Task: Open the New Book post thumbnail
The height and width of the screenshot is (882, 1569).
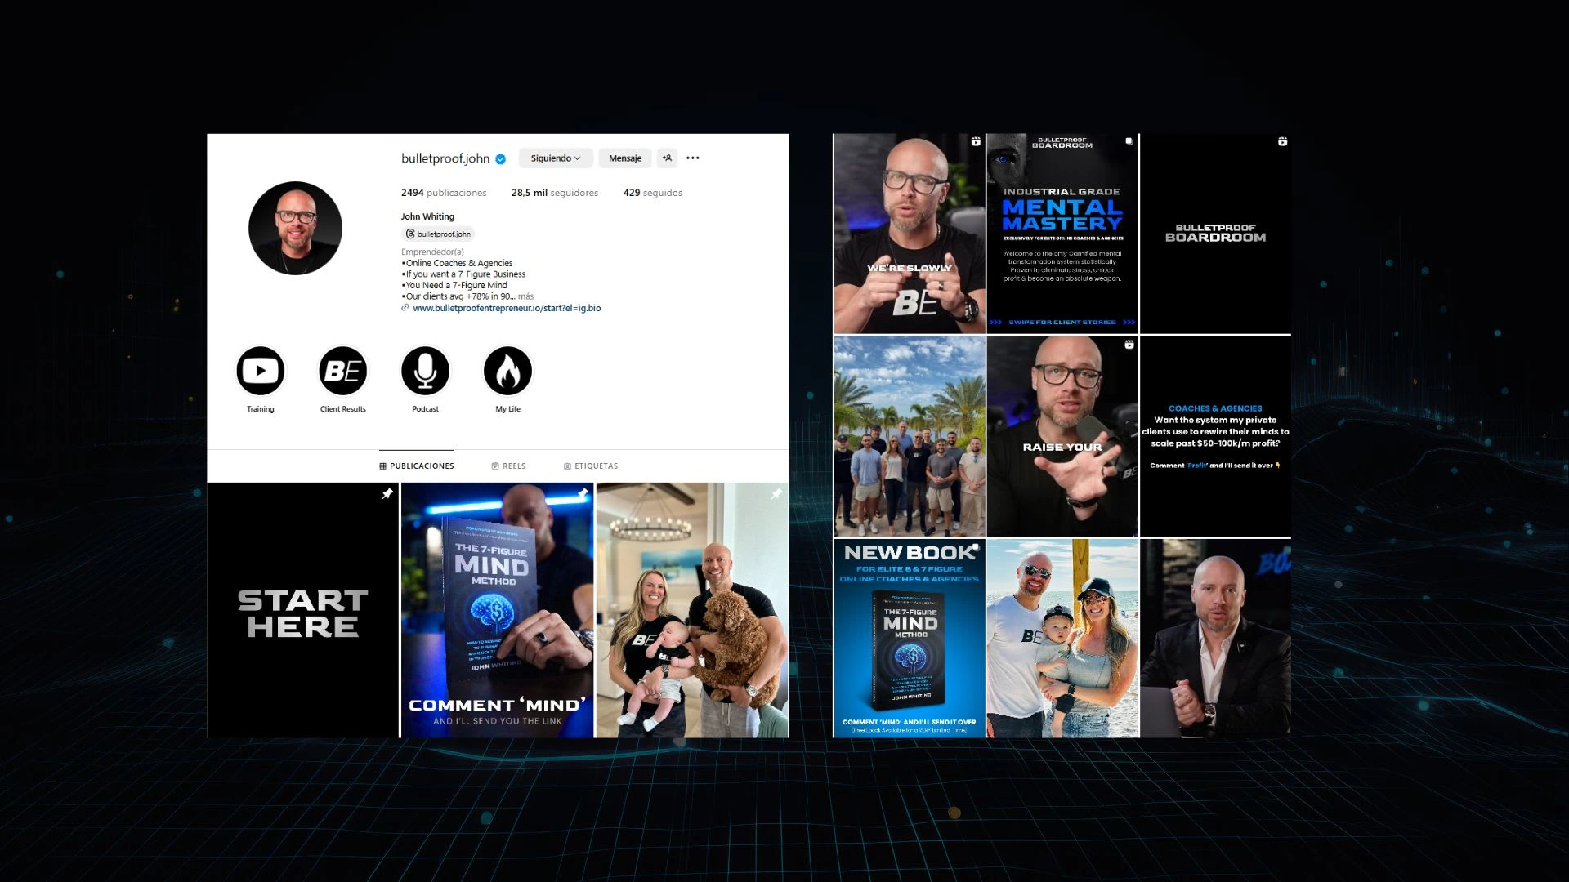Action: [x=909, y=639]
